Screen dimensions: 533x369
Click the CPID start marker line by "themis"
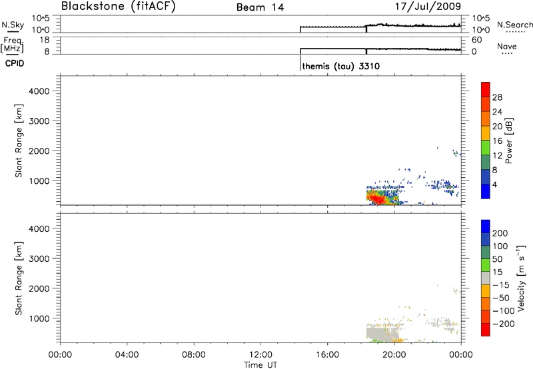(x=300, y=63)
